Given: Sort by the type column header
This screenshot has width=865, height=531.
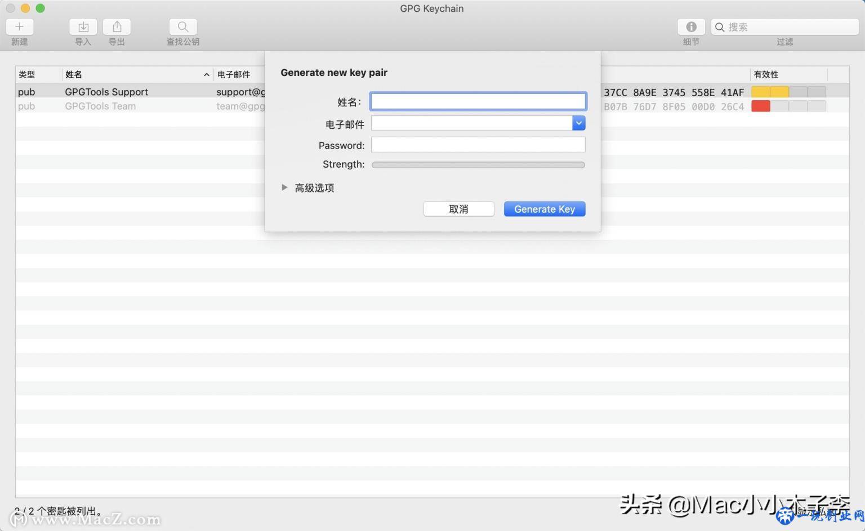Looking at the screenshot, I should tap(38, 74).
